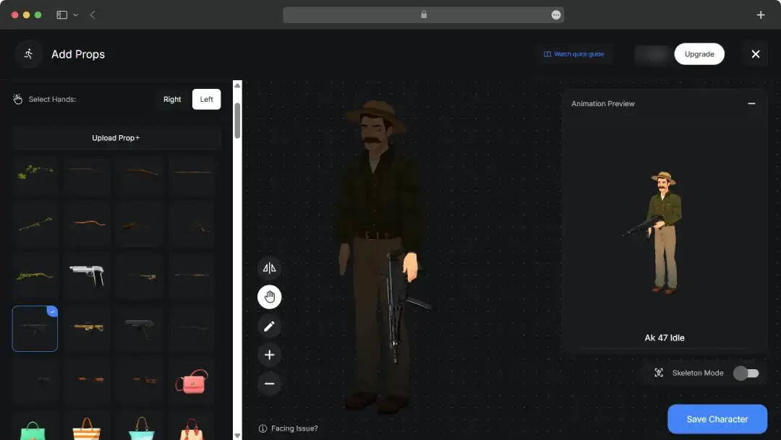Pick the orange striped tote bag prop
The image size is (781, 440).
[x=87, y=428]
